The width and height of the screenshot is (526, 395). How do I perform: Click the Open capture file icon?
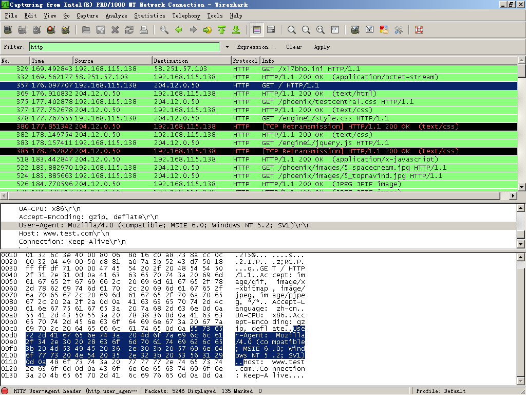[x=86, y=30]
